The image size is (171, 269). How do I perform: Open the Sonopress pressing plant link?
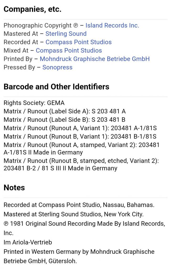pos(57,68)
